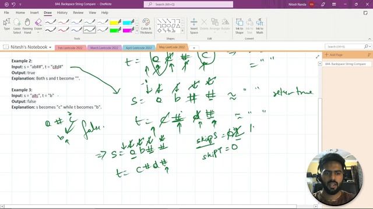Open search scope dropdown arrow

coord(370,46)
